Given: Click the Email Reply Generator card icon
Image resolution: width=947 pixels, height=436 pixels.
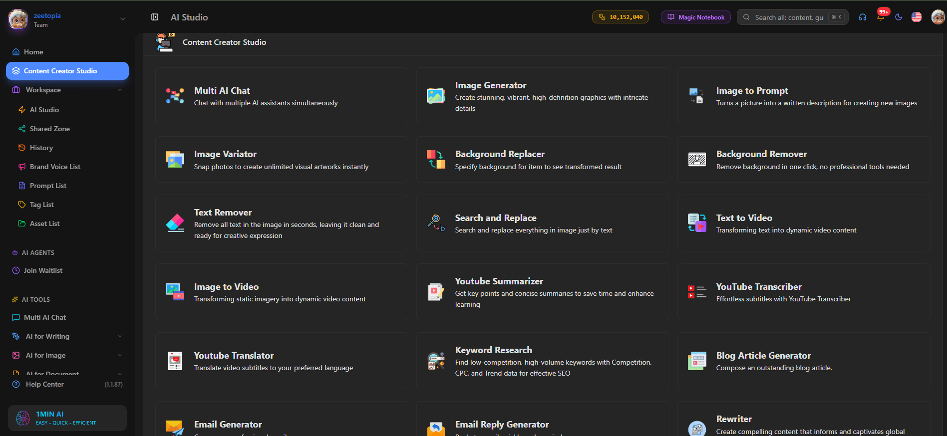Looking at the screenshot, I should coord(436,428).
